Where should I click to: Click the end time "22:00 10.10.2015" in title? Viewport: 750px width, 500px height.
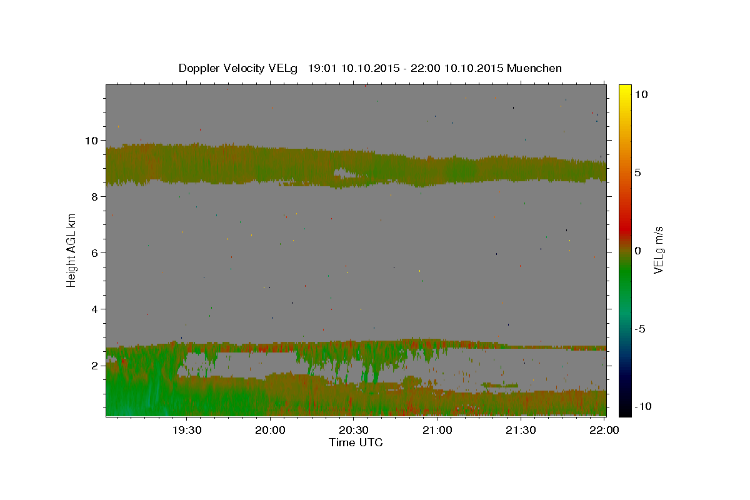coord(457,68)
